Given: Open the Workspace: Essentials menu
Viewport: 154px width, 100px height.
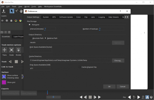Looking at the screenshot, I should 53,7.
